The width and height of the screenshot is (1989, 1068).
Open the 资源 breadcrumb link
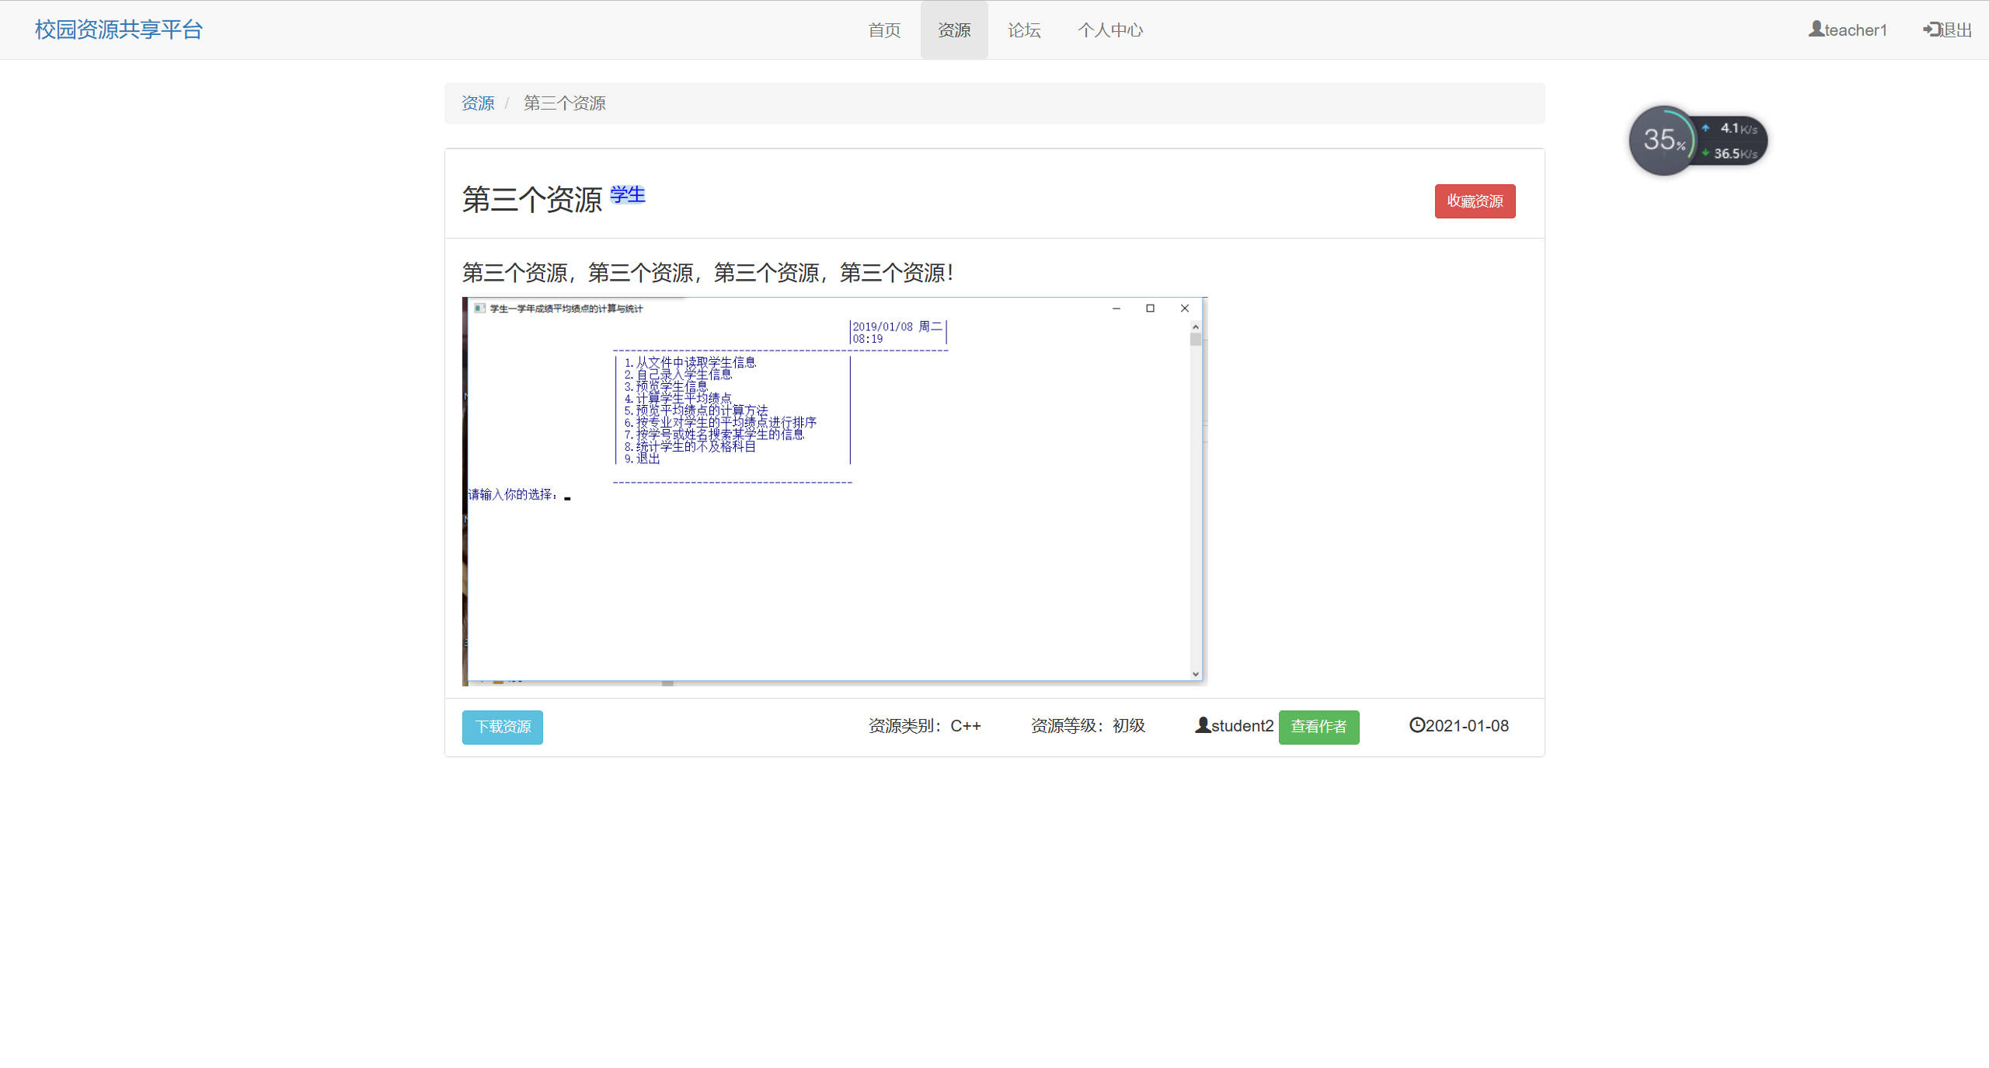coord(478,103)
